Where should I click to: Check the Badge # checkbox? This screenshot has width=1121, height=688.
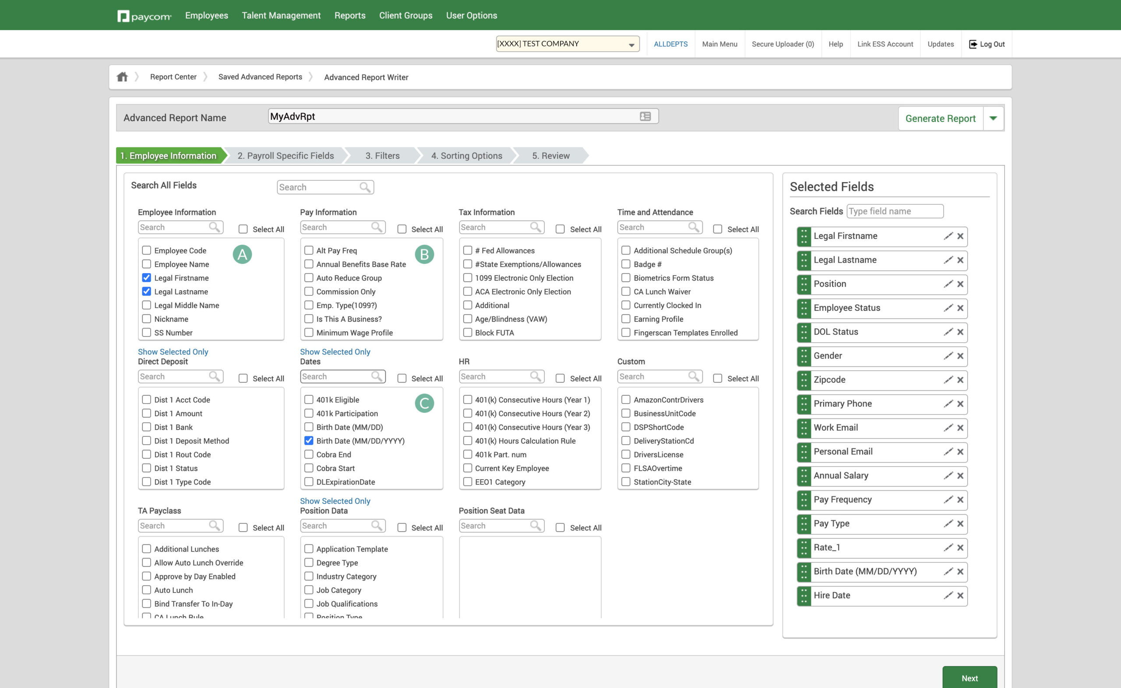tap(626, 264)
